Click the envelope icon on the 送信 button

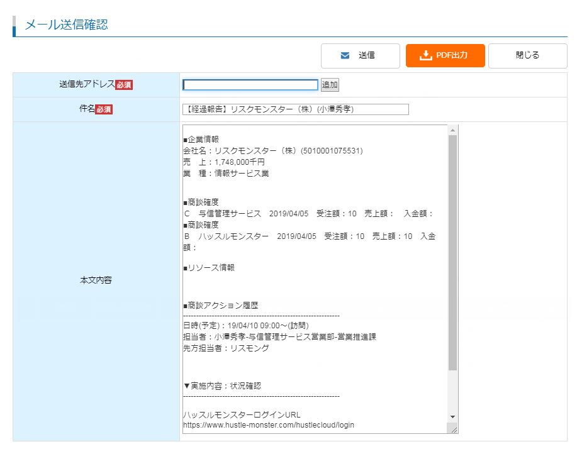(x=345, y=55)
